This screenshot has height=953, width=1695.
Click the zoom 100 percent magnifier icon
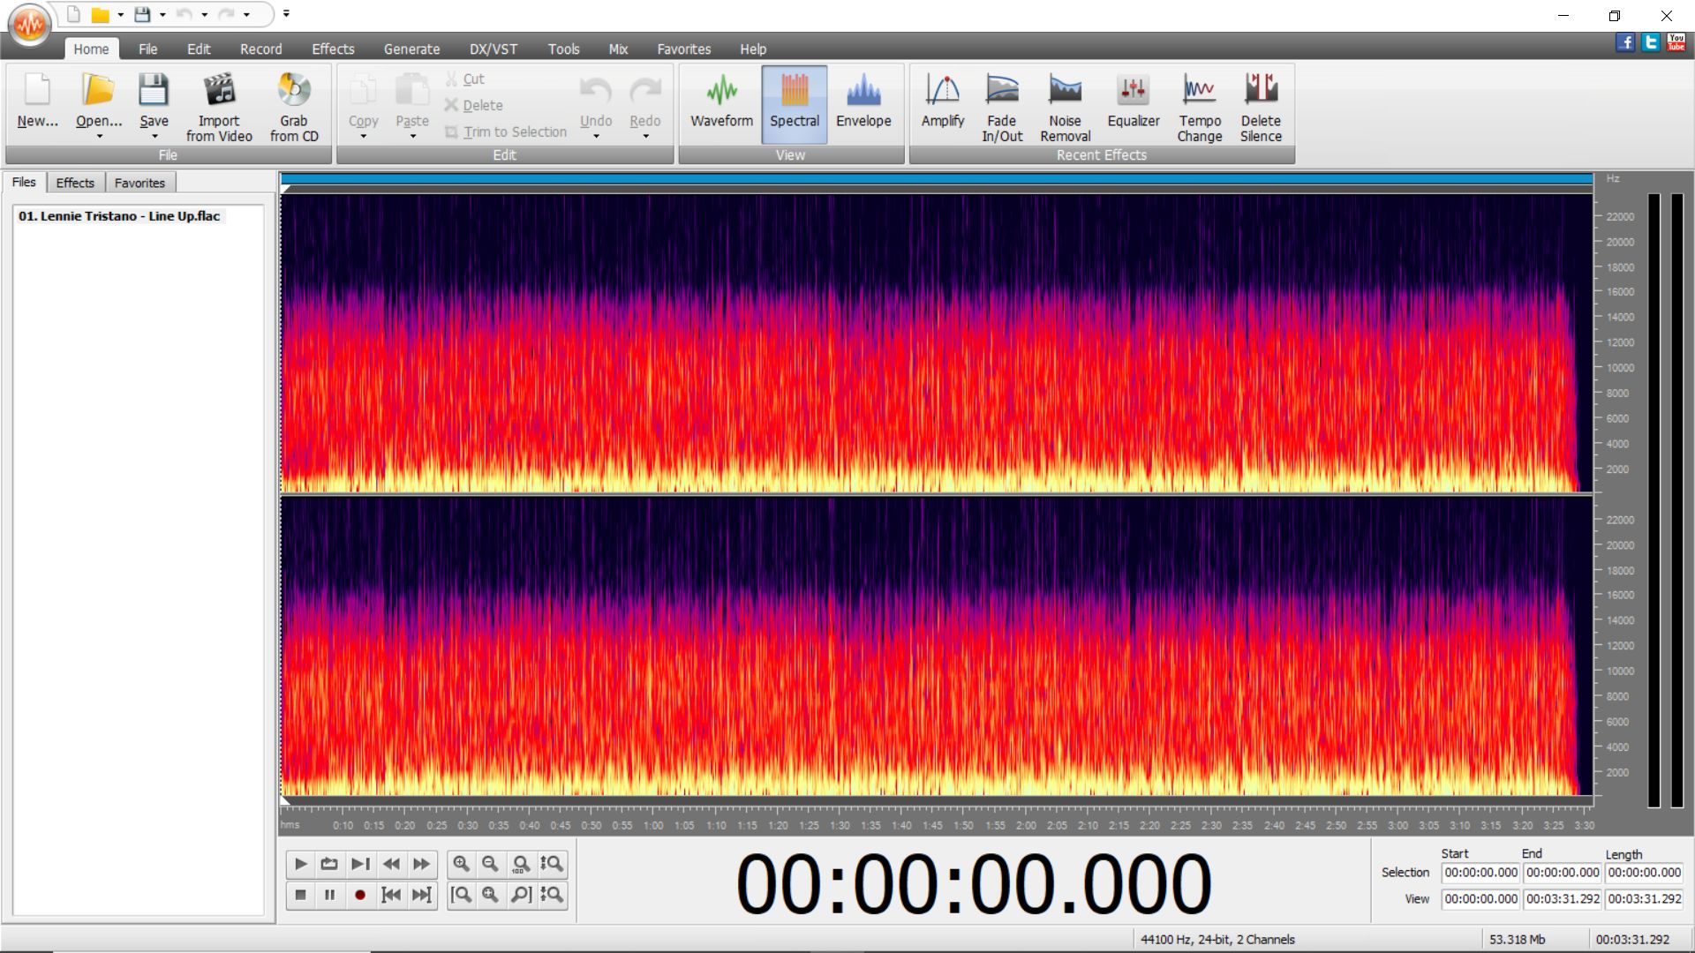click(521, 864)
